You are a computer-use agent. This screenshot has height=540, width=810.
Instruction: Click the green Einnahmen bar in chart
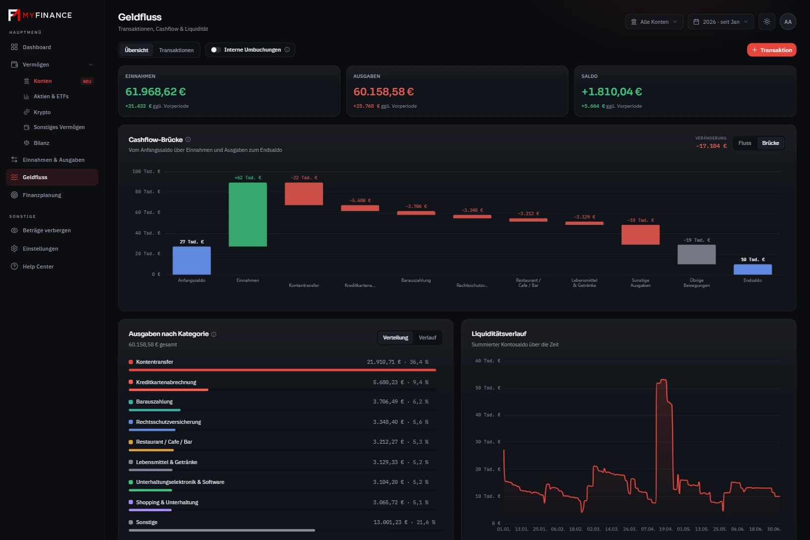coord(248,214)
